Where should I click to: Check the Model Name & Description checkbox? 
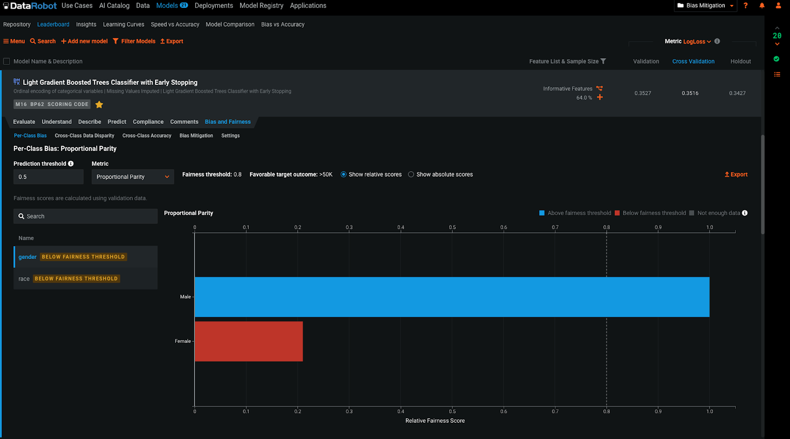pyautogui.click(x=6, y=61)
